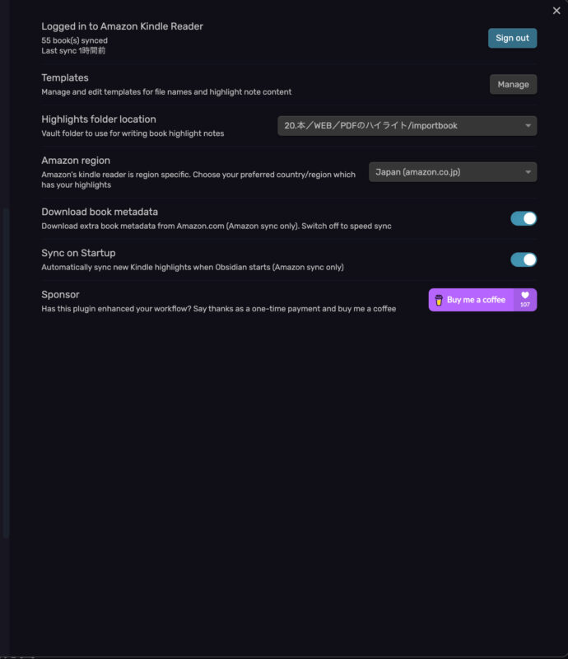Click the 'Last sync' status line
The width and height of the screenshot is (568, 659).
pyautogui.click(x=73, y=50)
